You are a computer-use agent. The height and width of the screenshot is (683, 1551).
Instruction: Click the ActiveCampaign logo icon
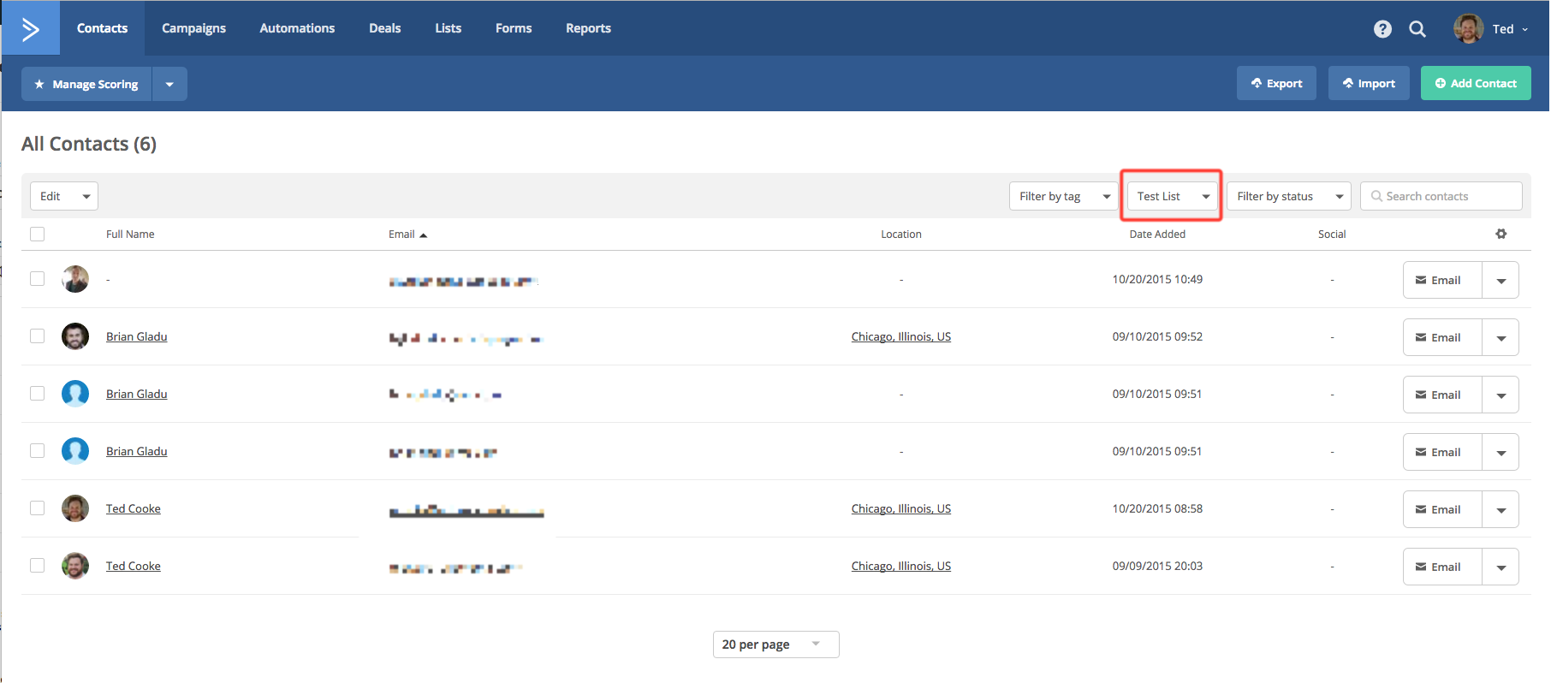(x=31, y=29)
